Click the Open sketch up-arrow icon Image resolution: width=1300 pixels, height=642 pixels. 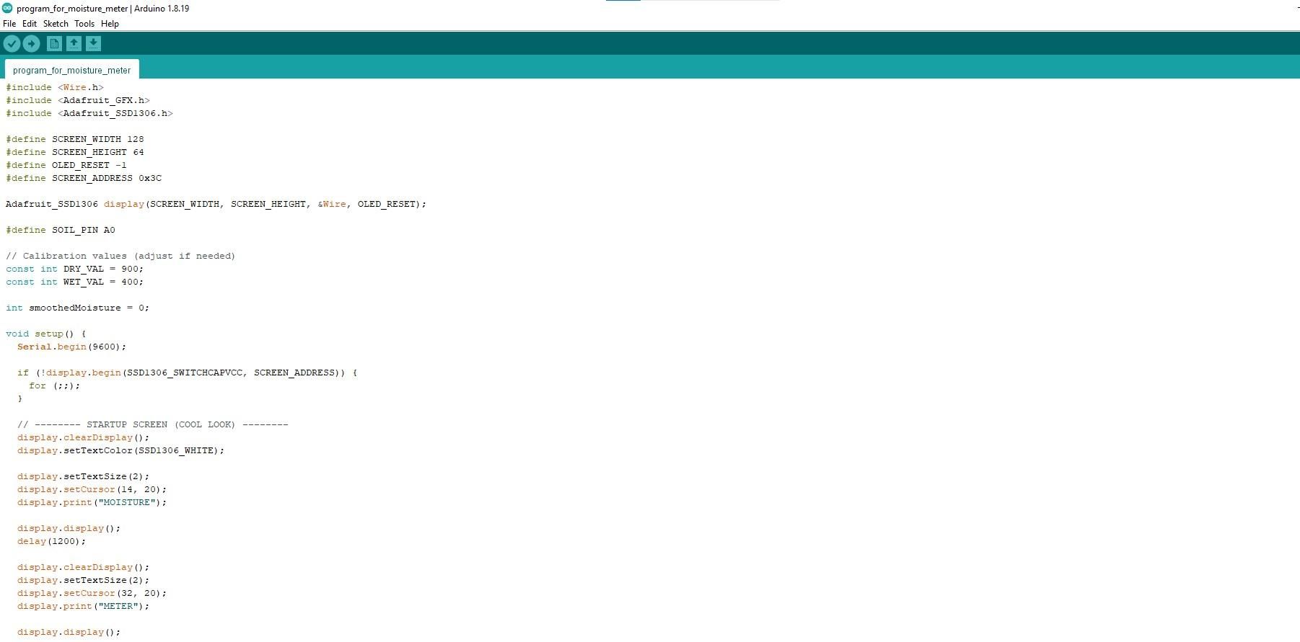pos(74,44)
